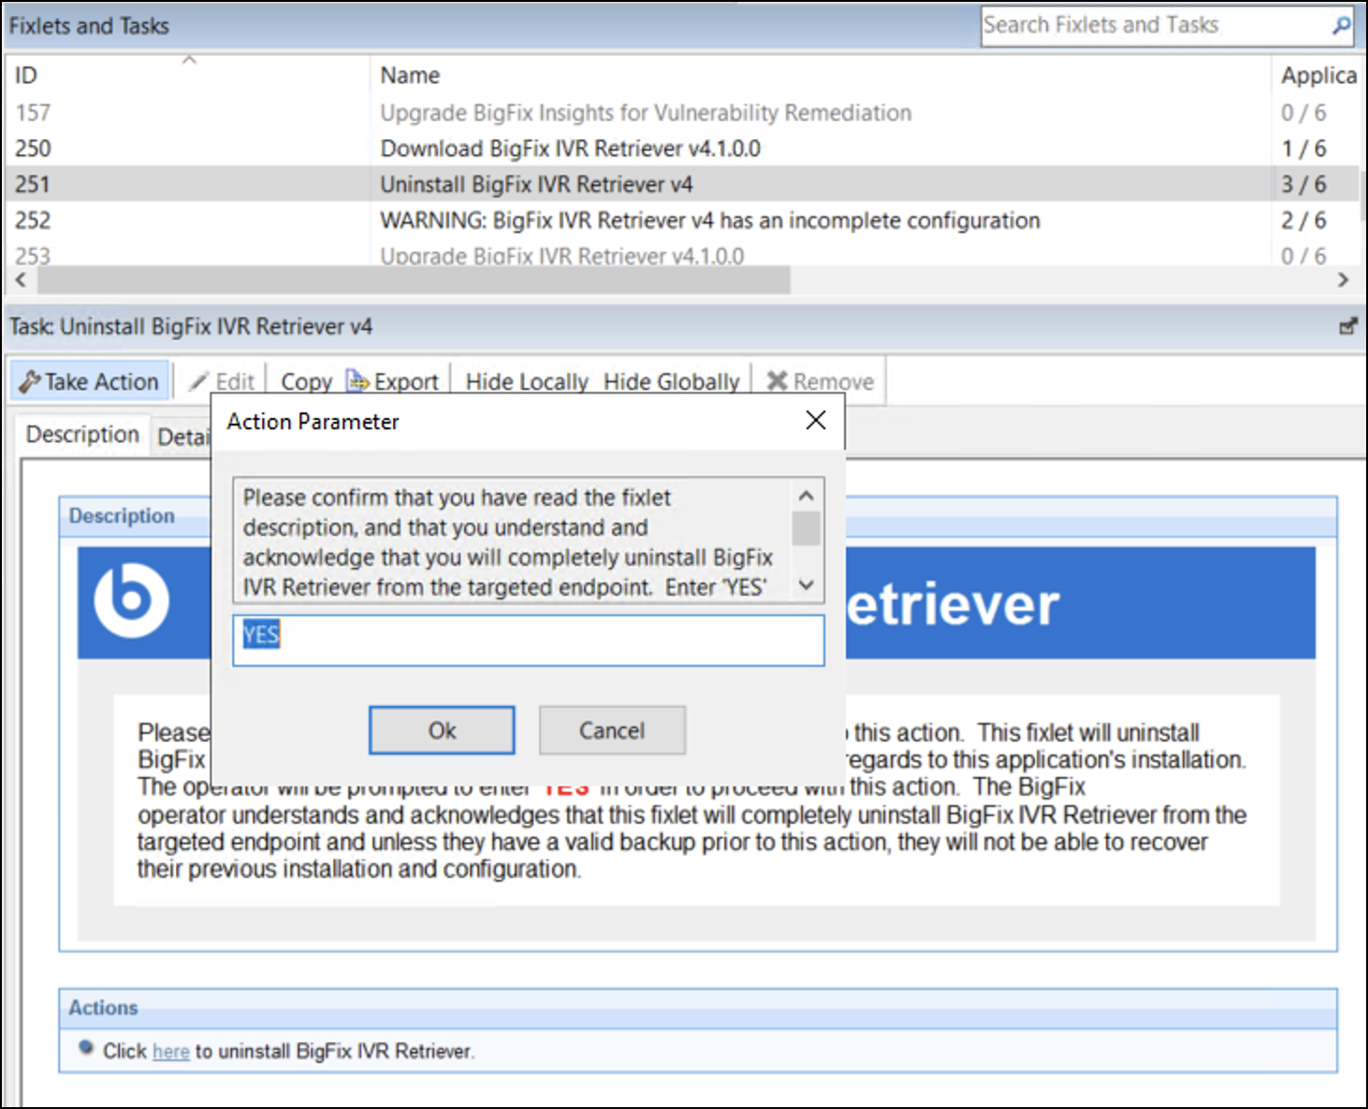Image resolution: width=1368 pixels, height=1109 pixels.
Task: Click the 'here' uninstall link
Action: click(x=171, y=1052)
